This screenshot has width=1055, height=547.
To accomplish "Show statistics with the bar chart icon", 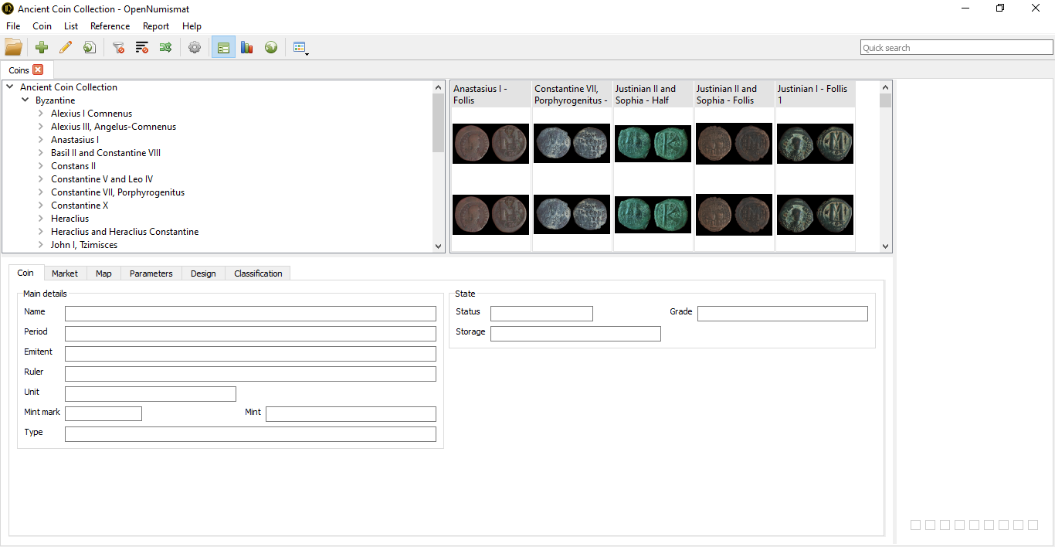I will (247, 47).
